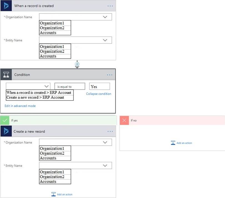Open the Create a new record ellipsis menu

point(110,131)
